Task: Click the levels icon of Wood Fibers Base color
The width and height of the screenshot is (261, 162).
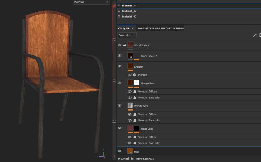Action: click(134, 120)
